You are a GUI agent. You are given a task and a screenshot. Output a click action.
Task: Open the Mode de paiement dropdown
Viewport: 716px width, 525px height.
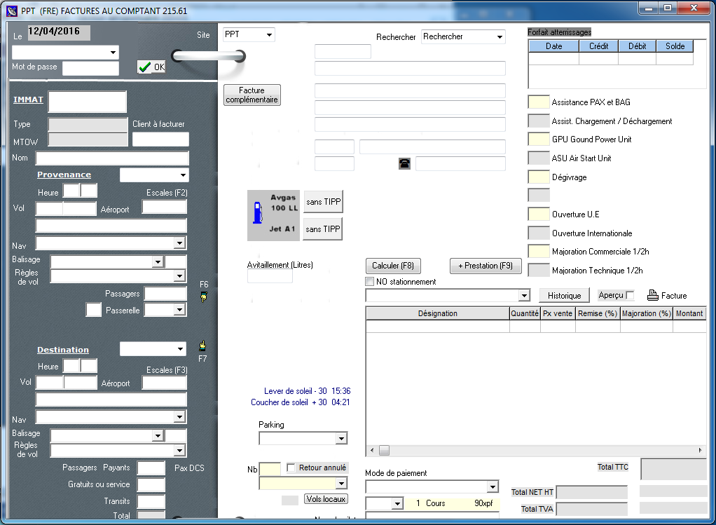(x=493, y=487)
